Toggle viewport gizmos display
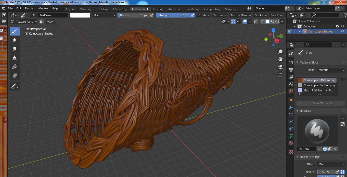This screenshot has height=177, width=347. [233, 22]
